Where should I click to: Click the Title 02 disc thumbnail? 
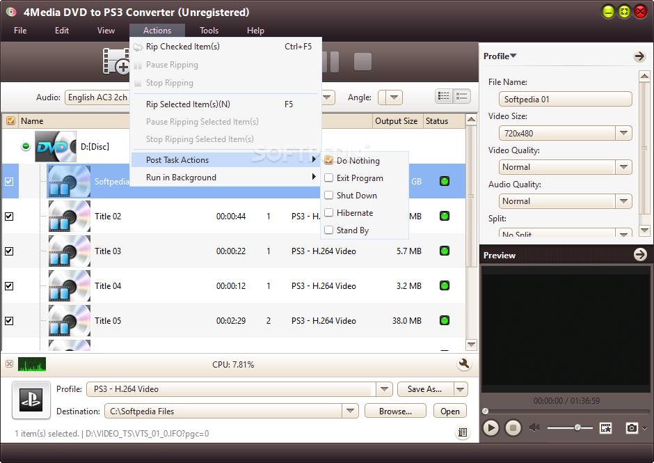(70, 217)
